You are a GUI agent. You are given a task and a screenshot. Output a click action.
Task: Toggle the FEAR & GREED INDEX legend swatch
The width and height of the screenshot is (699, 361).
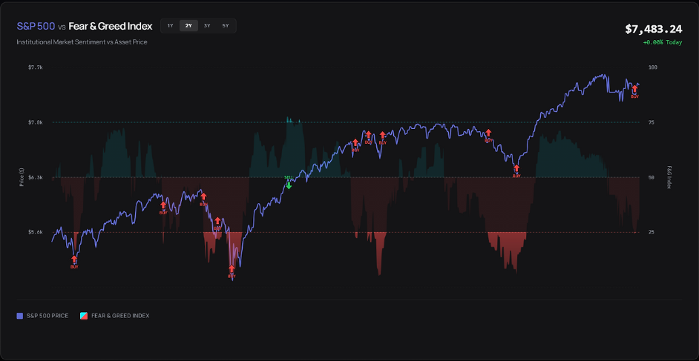(83, 316)
